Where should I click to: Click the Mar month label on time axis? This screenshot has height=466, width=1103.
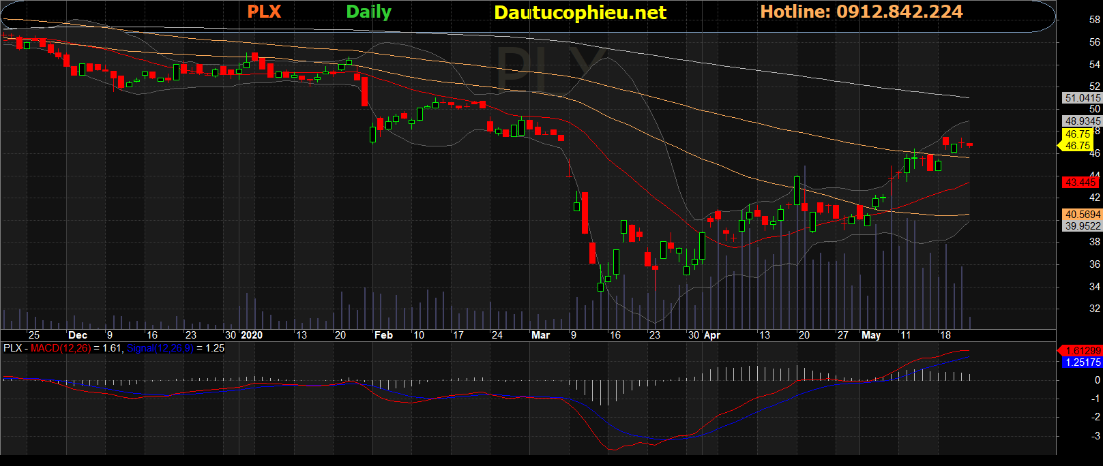pyautogui.click(x=540, y=335)
